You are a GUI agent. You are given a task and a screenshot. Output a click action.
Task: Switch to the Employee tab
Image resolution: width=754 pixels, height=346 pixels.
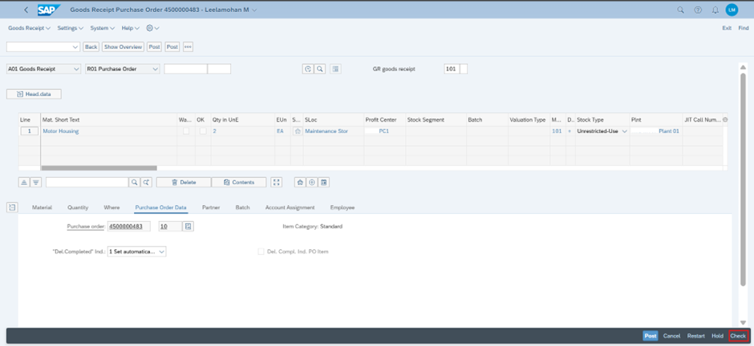[343, 207]
